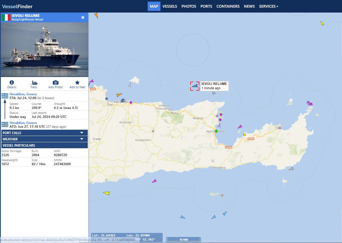Click the yellow dot marker near the EO90 label
This screenshot has width=342, height=243.
[244, 135]
